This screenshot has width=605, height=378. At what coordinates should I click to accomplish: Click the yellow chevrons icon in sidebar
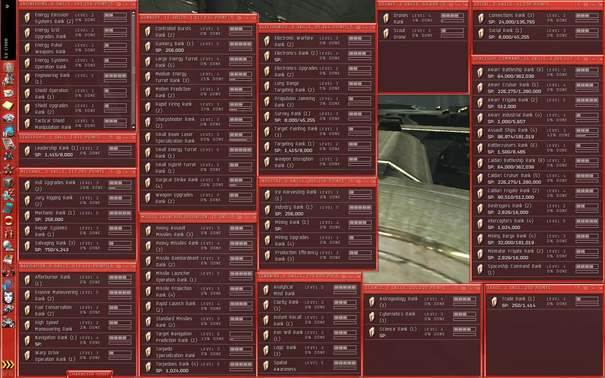click(x=8, y=365)
